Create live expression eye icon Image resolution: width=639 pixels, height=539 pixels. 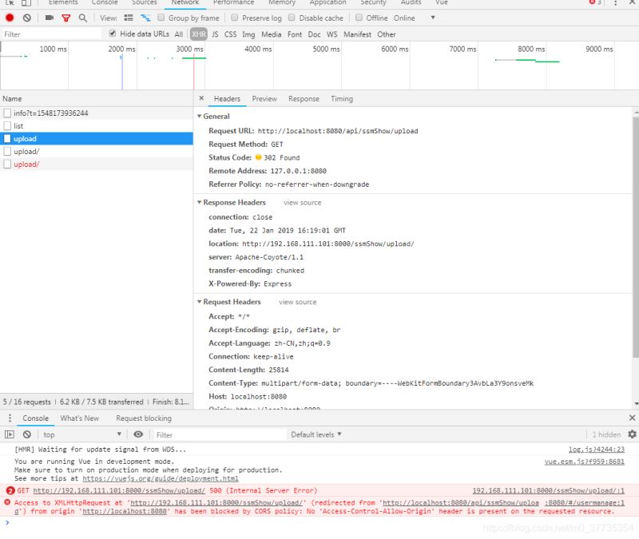pyautogui.click(x=138, y=434)
